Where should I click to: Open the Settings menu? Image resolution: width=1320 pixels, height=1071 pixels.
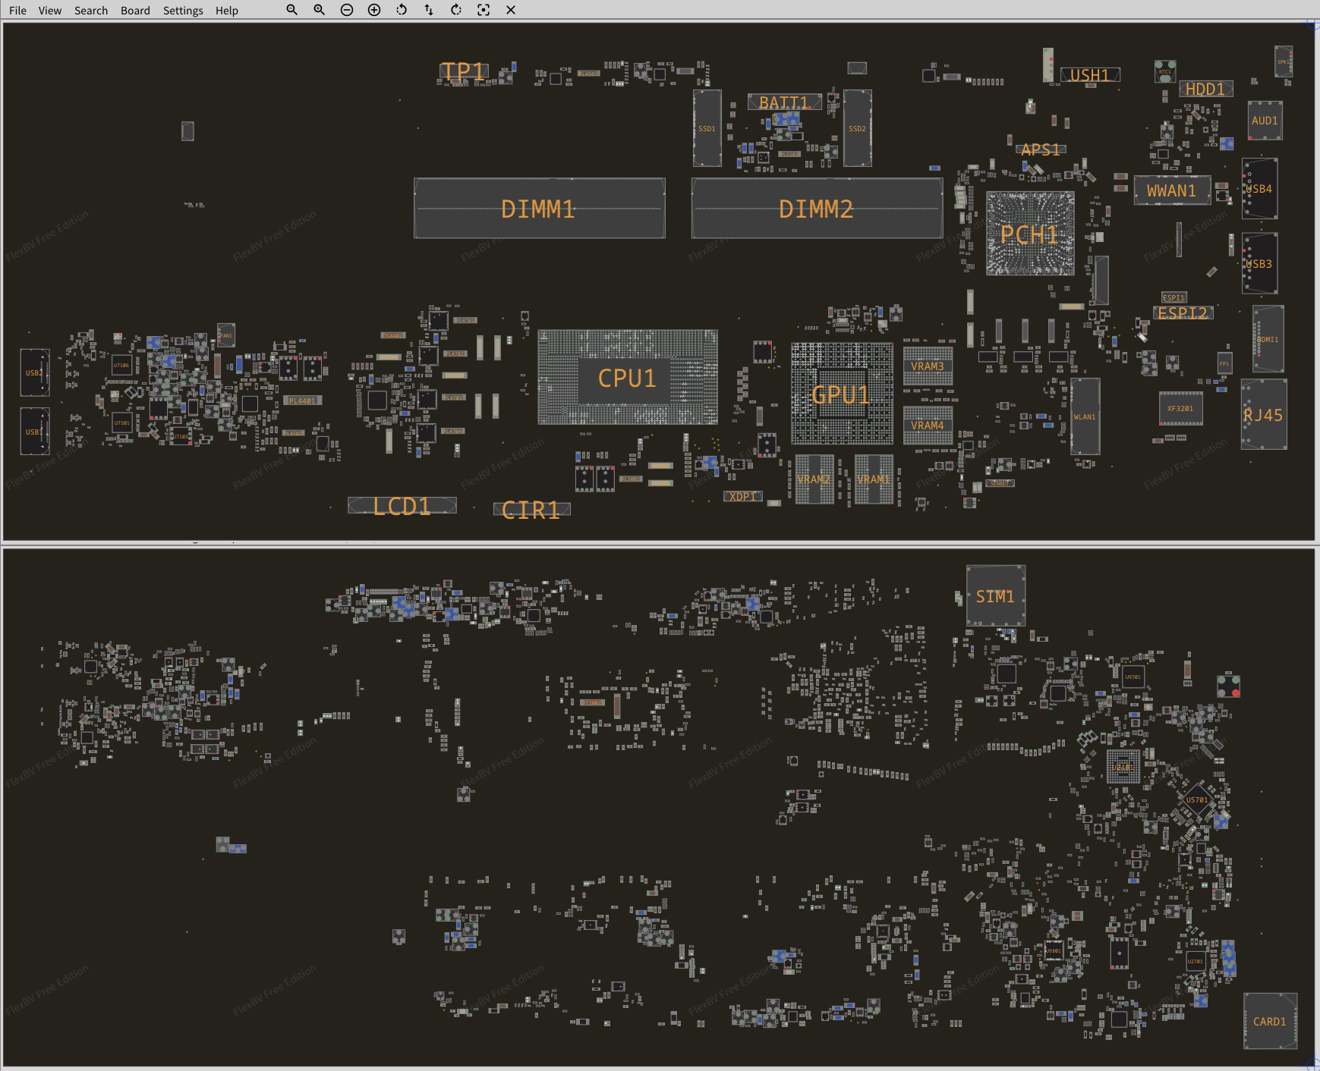[183, 11]
